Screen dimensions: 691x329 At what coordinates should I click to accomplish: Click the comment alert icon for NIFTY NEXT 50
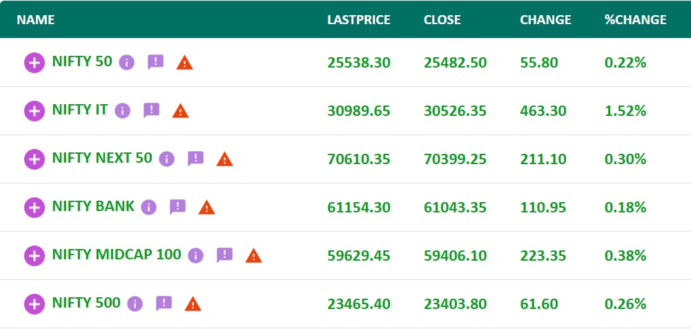(x=195, y=159)
